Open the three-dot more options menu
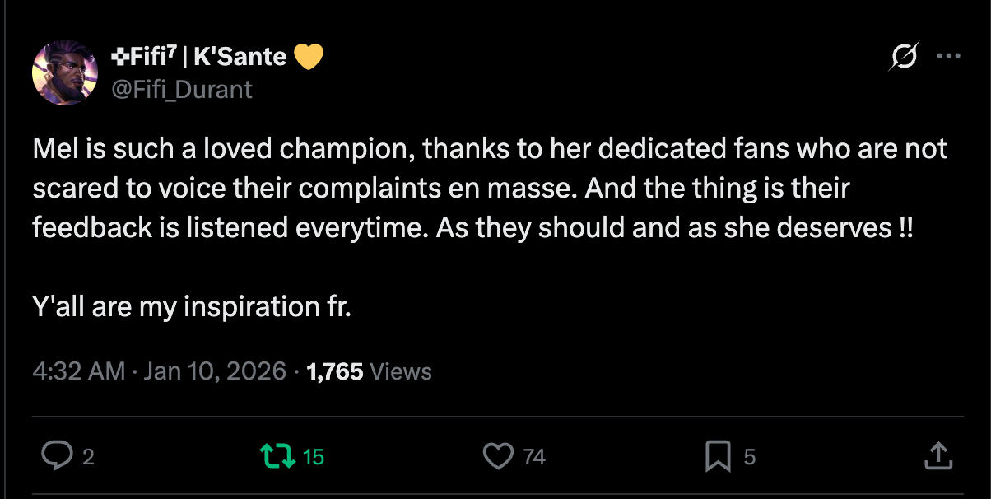The width and height of the screenshot is (991, 499). (x=949, y=57)
